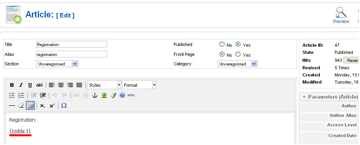Viewport: 360px width, 145px height.
Task: Click the '5 Times' revised value
Action: pos(342,68)
